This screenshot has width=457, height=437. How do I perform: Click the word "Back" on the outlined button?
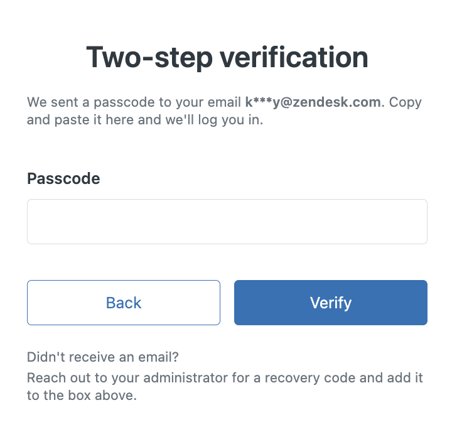pyautogui.click(x=124, y=303)
